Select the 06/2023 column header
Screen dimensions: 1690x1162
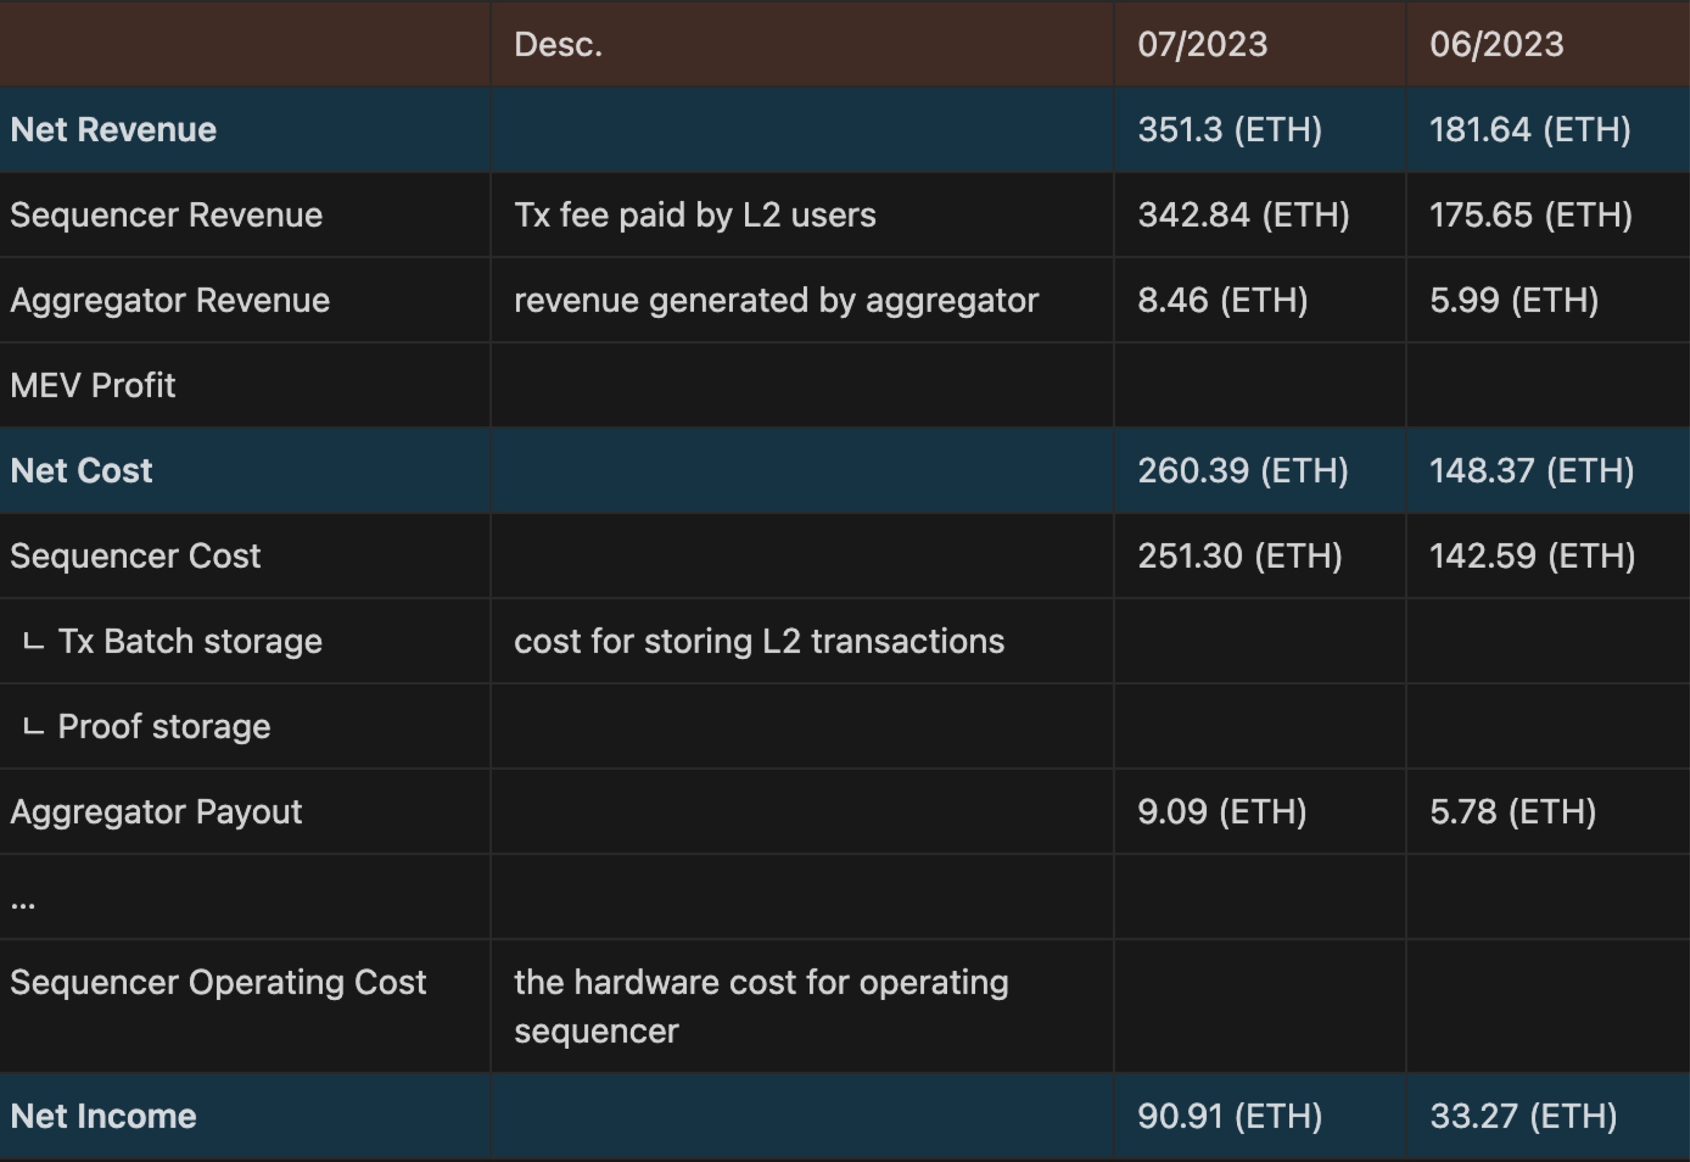tap(1497, 44)
